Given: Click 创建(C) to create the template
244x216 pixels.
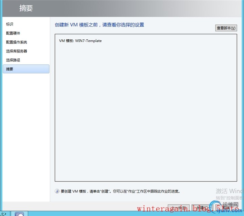Looking at the screenshot, I should pos(202,208).
